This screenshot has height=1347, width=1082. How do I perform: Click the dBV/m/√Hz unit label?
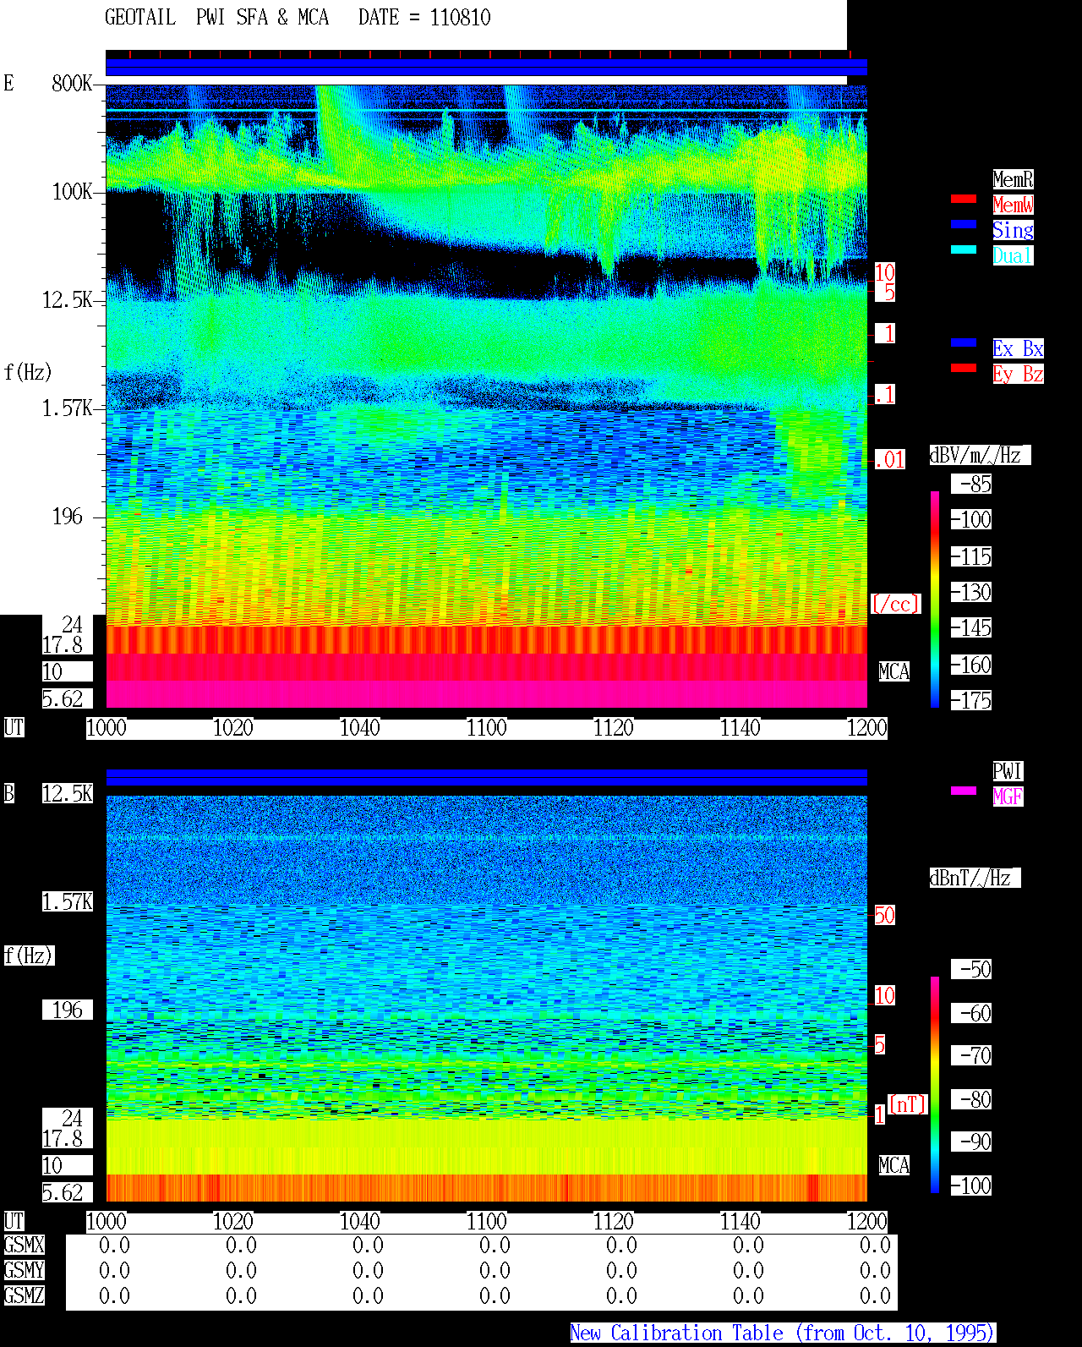click(980, 455)
